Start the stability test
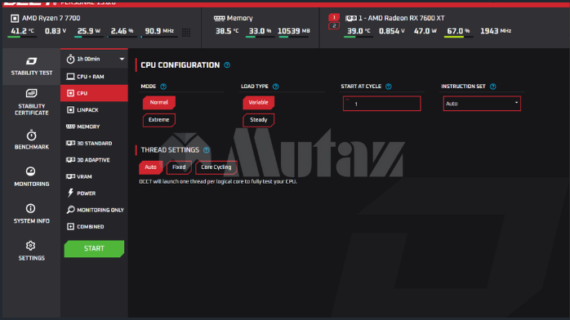570x320 pixels. click(x=94, y=248)
